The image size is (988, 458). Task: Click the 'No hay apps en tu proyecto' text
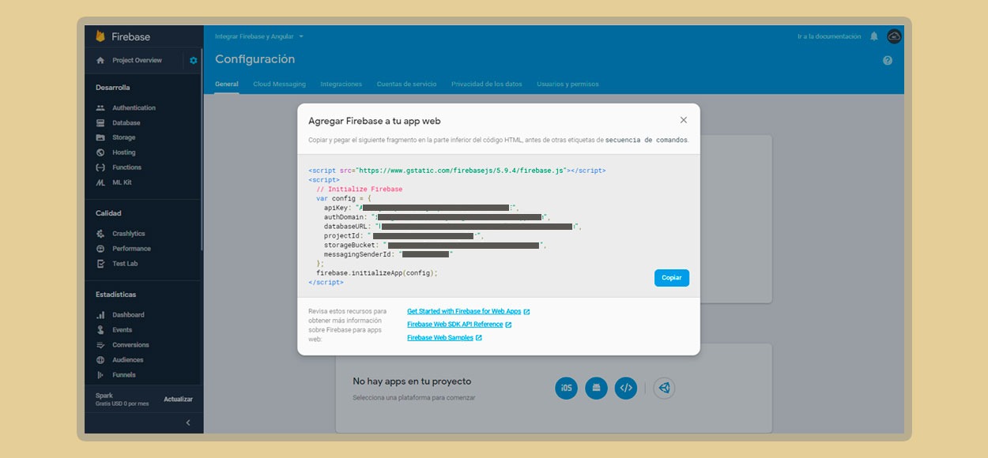click(412, 381)
